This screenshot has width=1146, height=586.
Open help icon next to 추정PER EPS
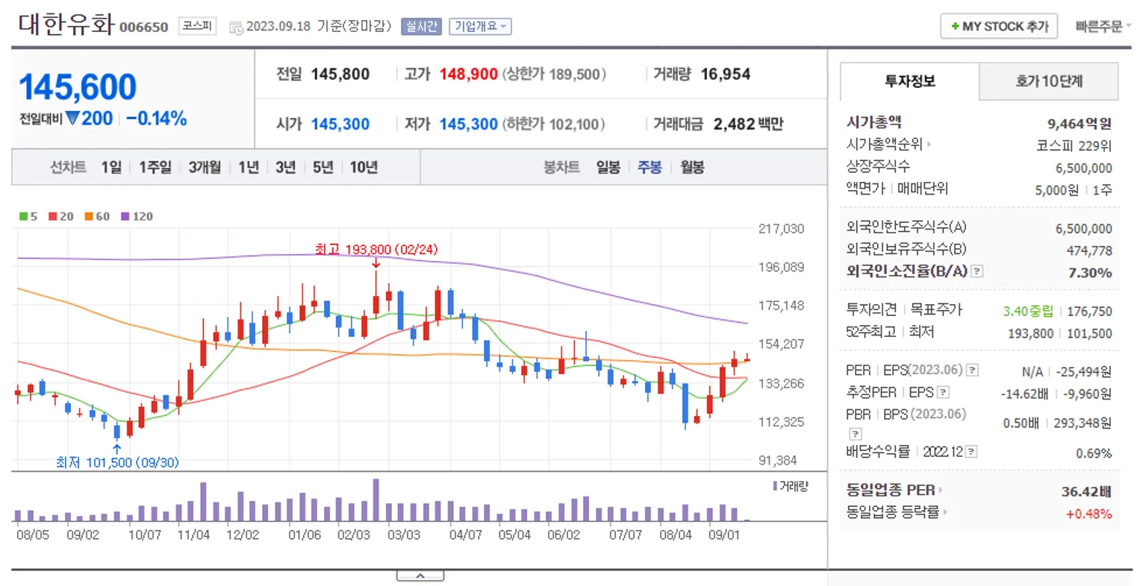(x=943, y=392)
